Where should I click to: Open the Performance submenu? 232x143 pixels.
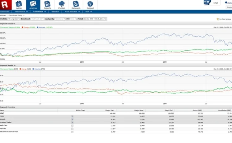(20, 12)
